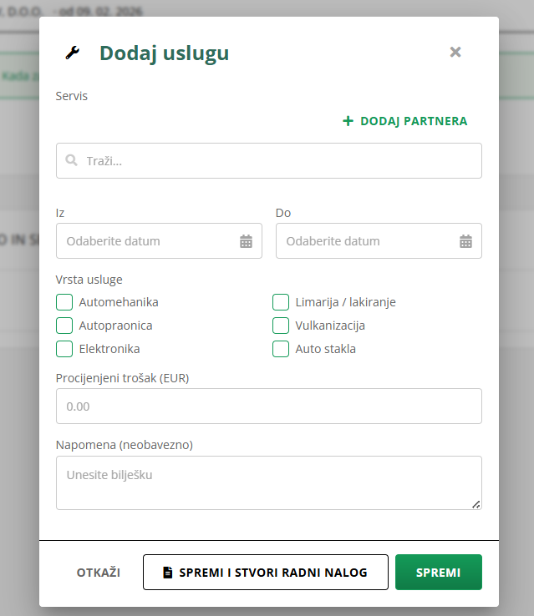Check the Elektronika service option

point(64,349)
